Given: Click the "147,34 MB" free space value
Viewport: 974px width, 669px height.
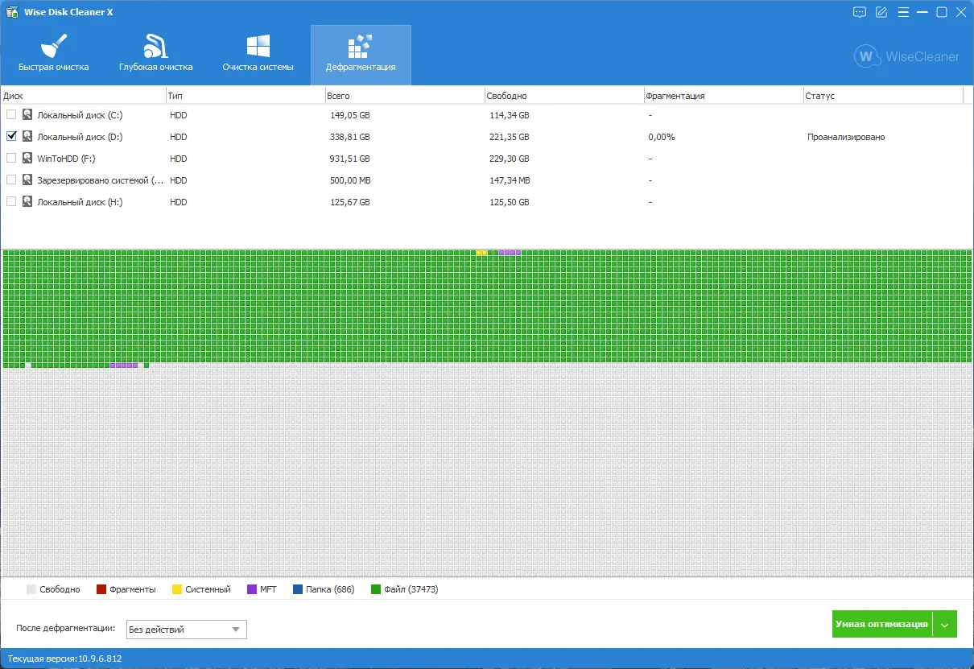Looking at the screenshot, I should (x=510, y=180).
